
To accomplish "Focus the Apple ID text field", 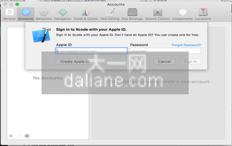I will point(92,51).
